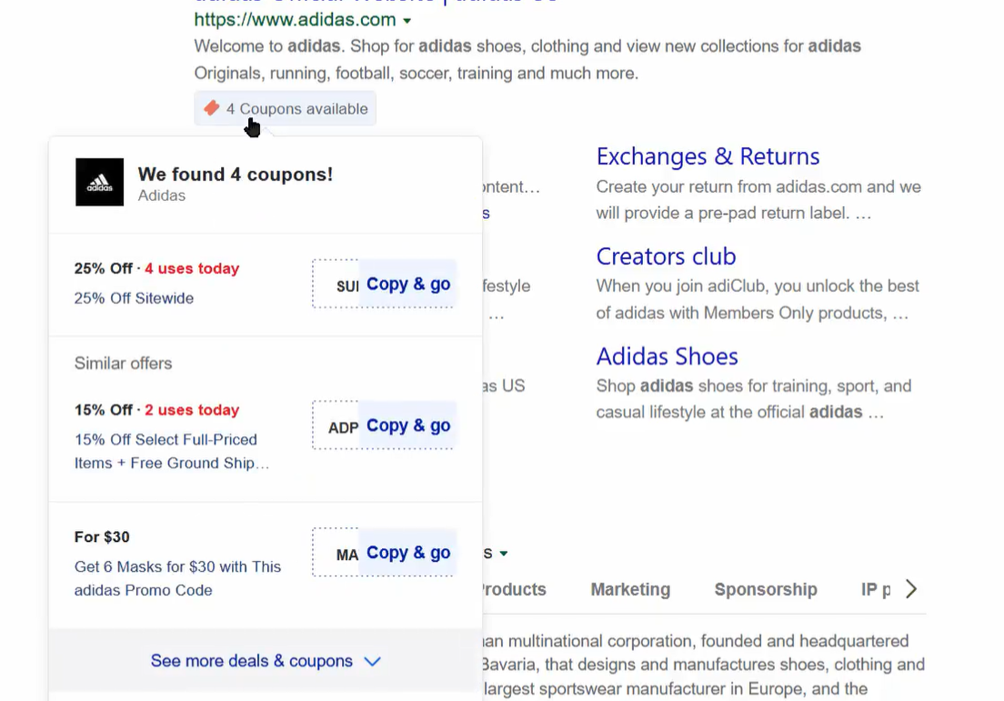Copy & go for the 25% Off Sitewide coupon

tap(407, 284)
